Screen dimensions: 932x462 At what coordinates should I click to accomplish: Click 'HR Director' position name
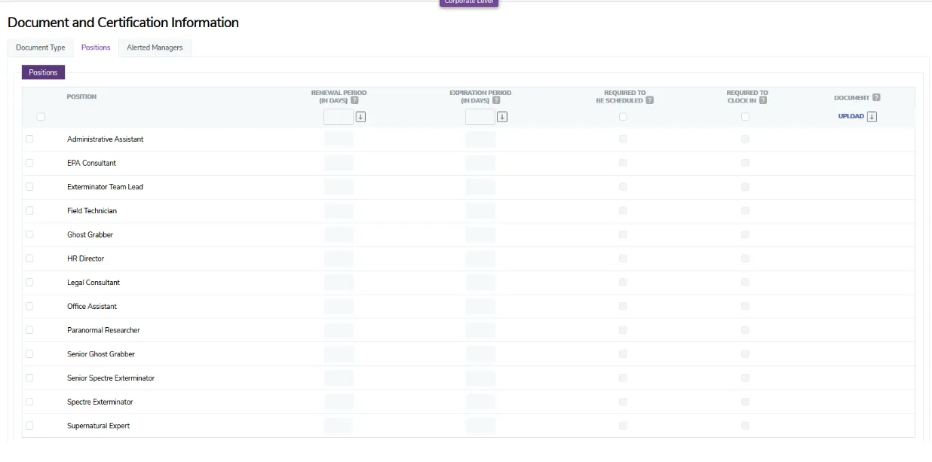point(85,259)
